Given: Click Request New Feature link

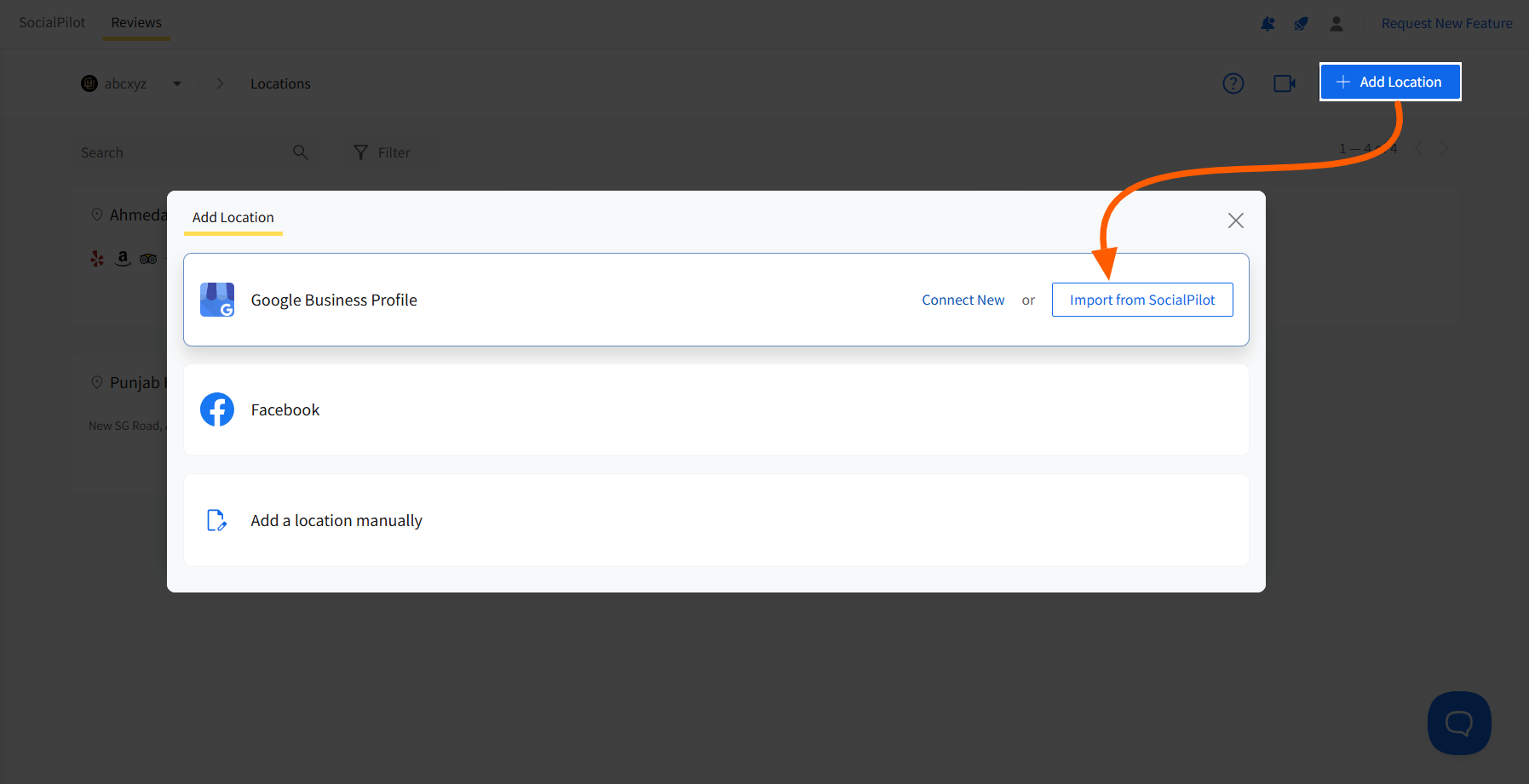Looking at the screenshot, I should click(x=1447, y=24).
